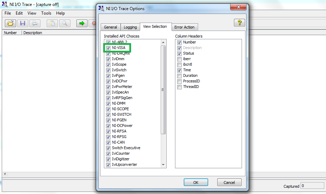This screenshot has width=326, height=194.
Task: Toggle the NI-DAQmx checkbox
Action: click(x=108, y=54)
